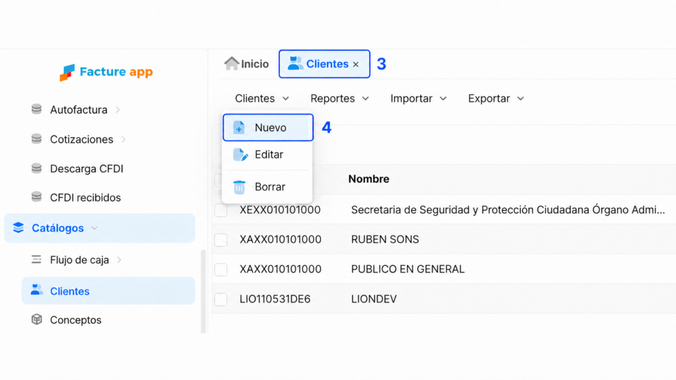Tick the LIONDEV row checkbox
Viewport: 676px width, 380px height.
point(220,299)
